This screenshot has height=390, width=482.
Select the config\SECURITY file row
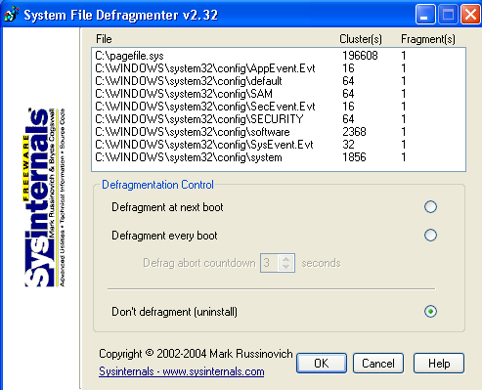[279, 119]
